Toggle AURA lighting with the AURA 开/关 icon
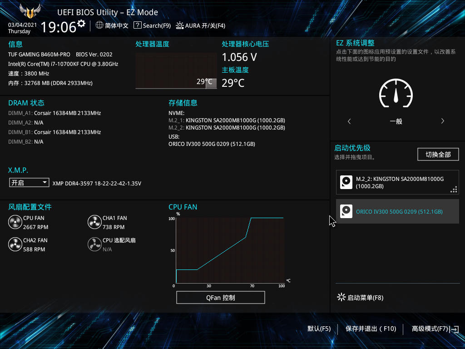The height and width of the screenshot is (349, 465). tap(180, 25)
